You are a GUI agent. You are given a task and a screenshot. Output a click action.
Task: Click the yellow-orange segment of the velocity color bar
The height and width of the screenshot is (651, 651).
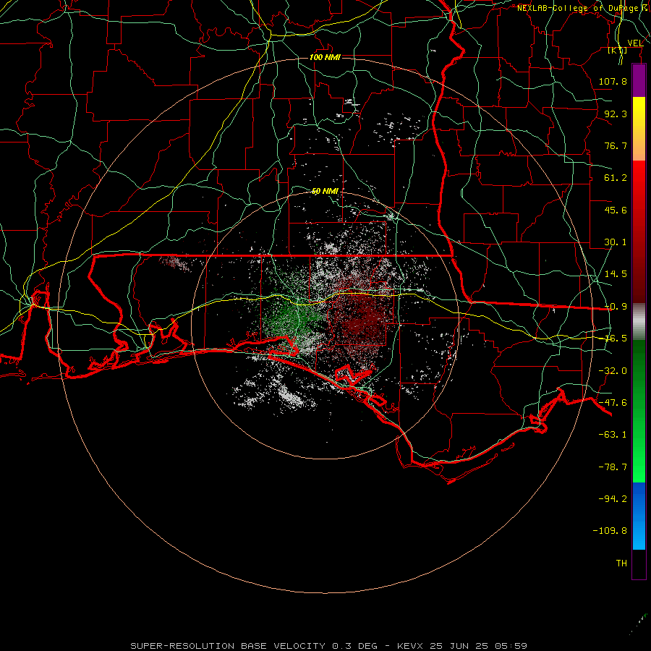pyautogui.click(x=639, y=129)
